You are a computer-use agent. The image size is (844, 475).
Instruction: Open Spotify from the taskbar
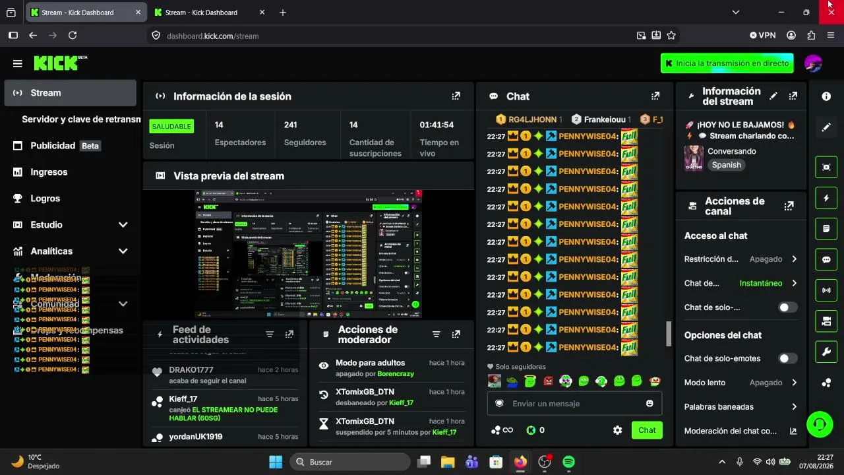click(x=569, y=462)
